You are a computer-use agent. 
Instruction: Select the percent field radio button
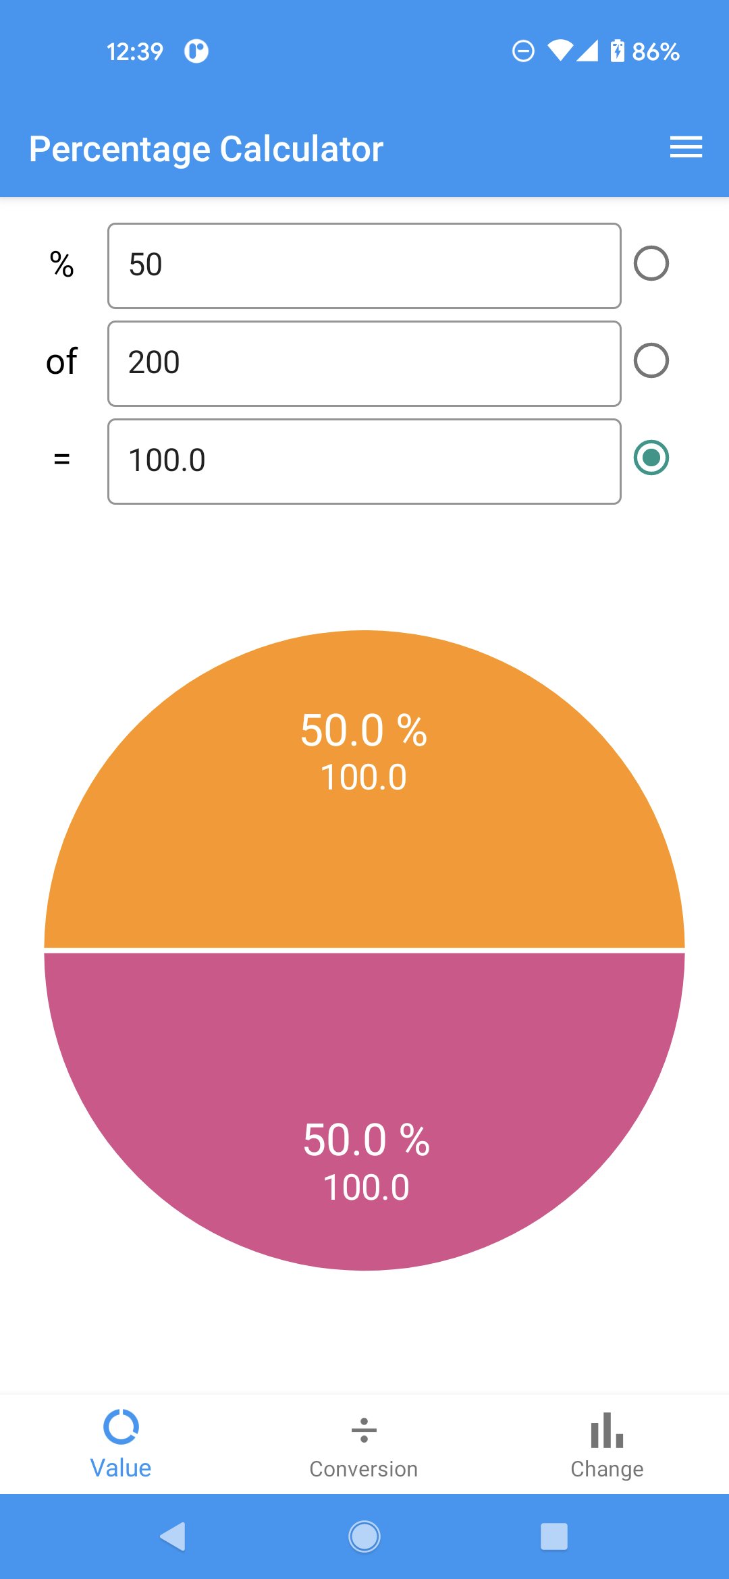[651, 263]
